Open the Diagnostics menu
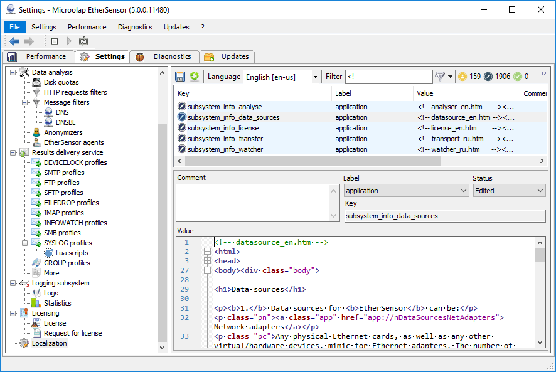 coord(135,27)
